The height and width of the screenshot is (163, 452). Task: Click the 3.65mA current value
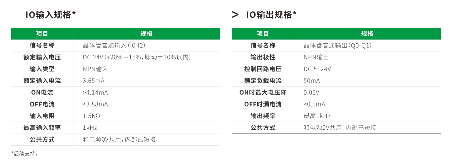click(x=94, y=81)
